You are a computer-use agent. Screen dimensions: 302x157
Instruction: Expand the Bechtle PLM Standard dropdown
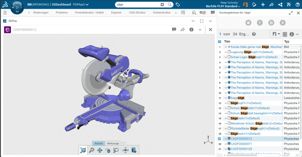[223, 6]
